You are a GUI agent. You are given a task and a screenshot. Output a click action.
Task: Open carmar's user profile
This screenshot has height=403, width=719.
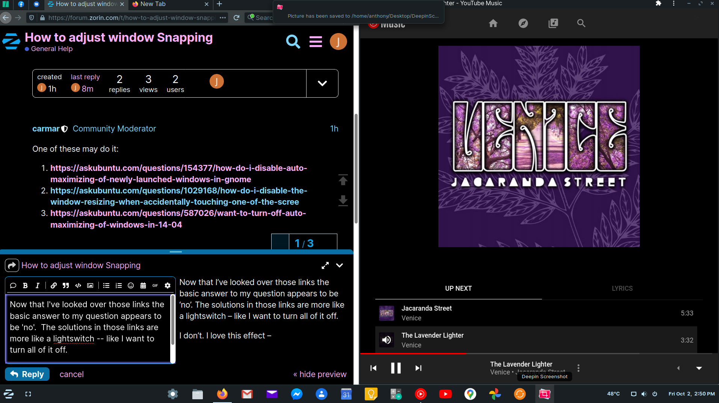tap(46, 129)
